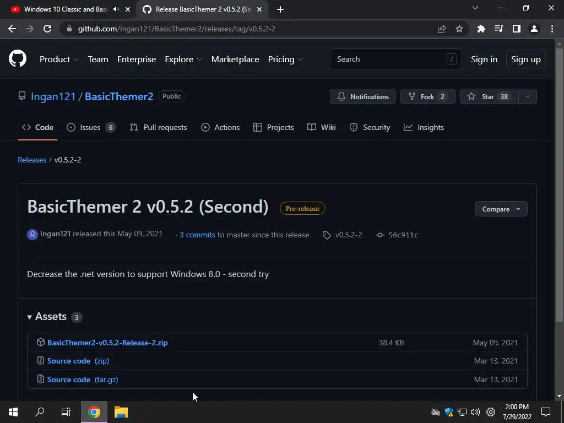Switch to the Projects tab
Viewport: 564px width, 423px height.
click(273, 127)
